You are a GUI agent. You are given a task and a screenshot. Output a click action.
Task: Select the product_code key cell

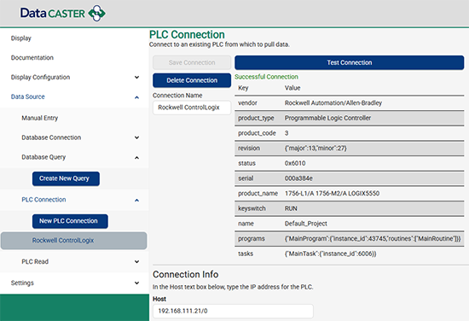tap(257, 133)
